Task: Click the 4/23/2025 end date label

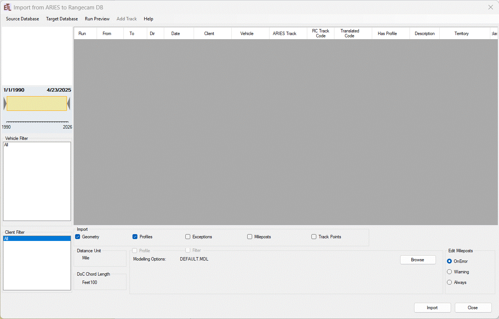Action: pyautogui.click(x=59, y=90)
